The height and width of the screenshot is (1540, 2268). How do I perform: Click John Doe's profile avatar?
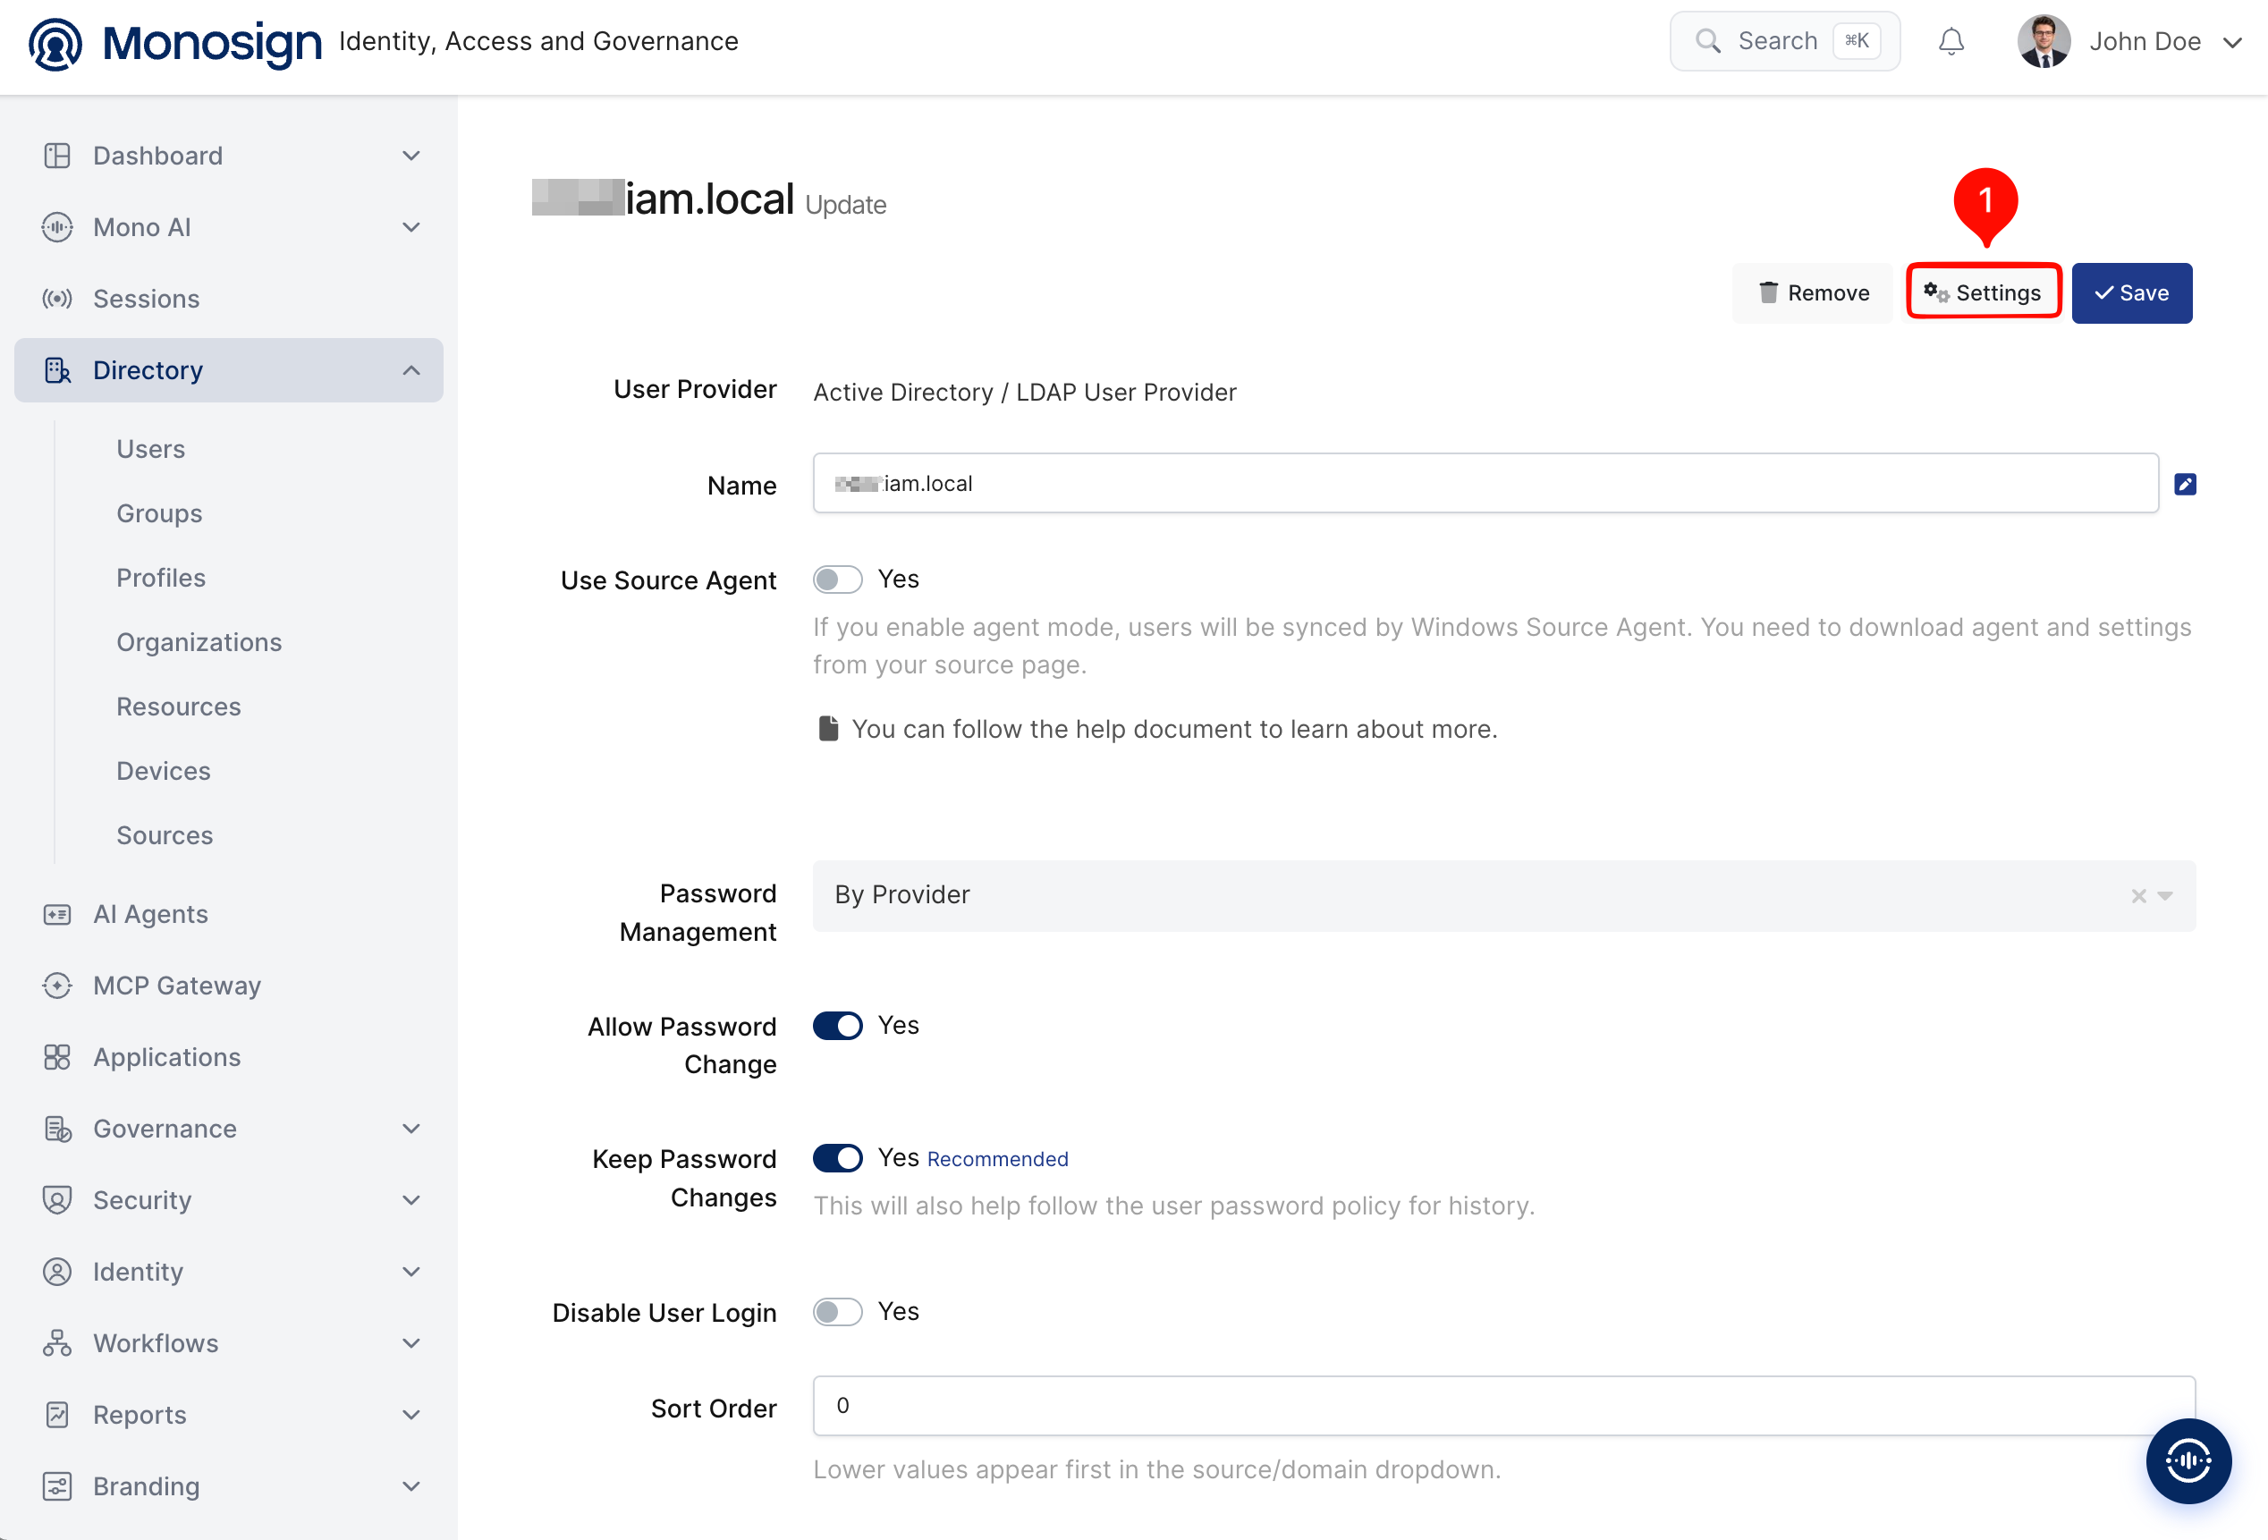(2044, 41)
